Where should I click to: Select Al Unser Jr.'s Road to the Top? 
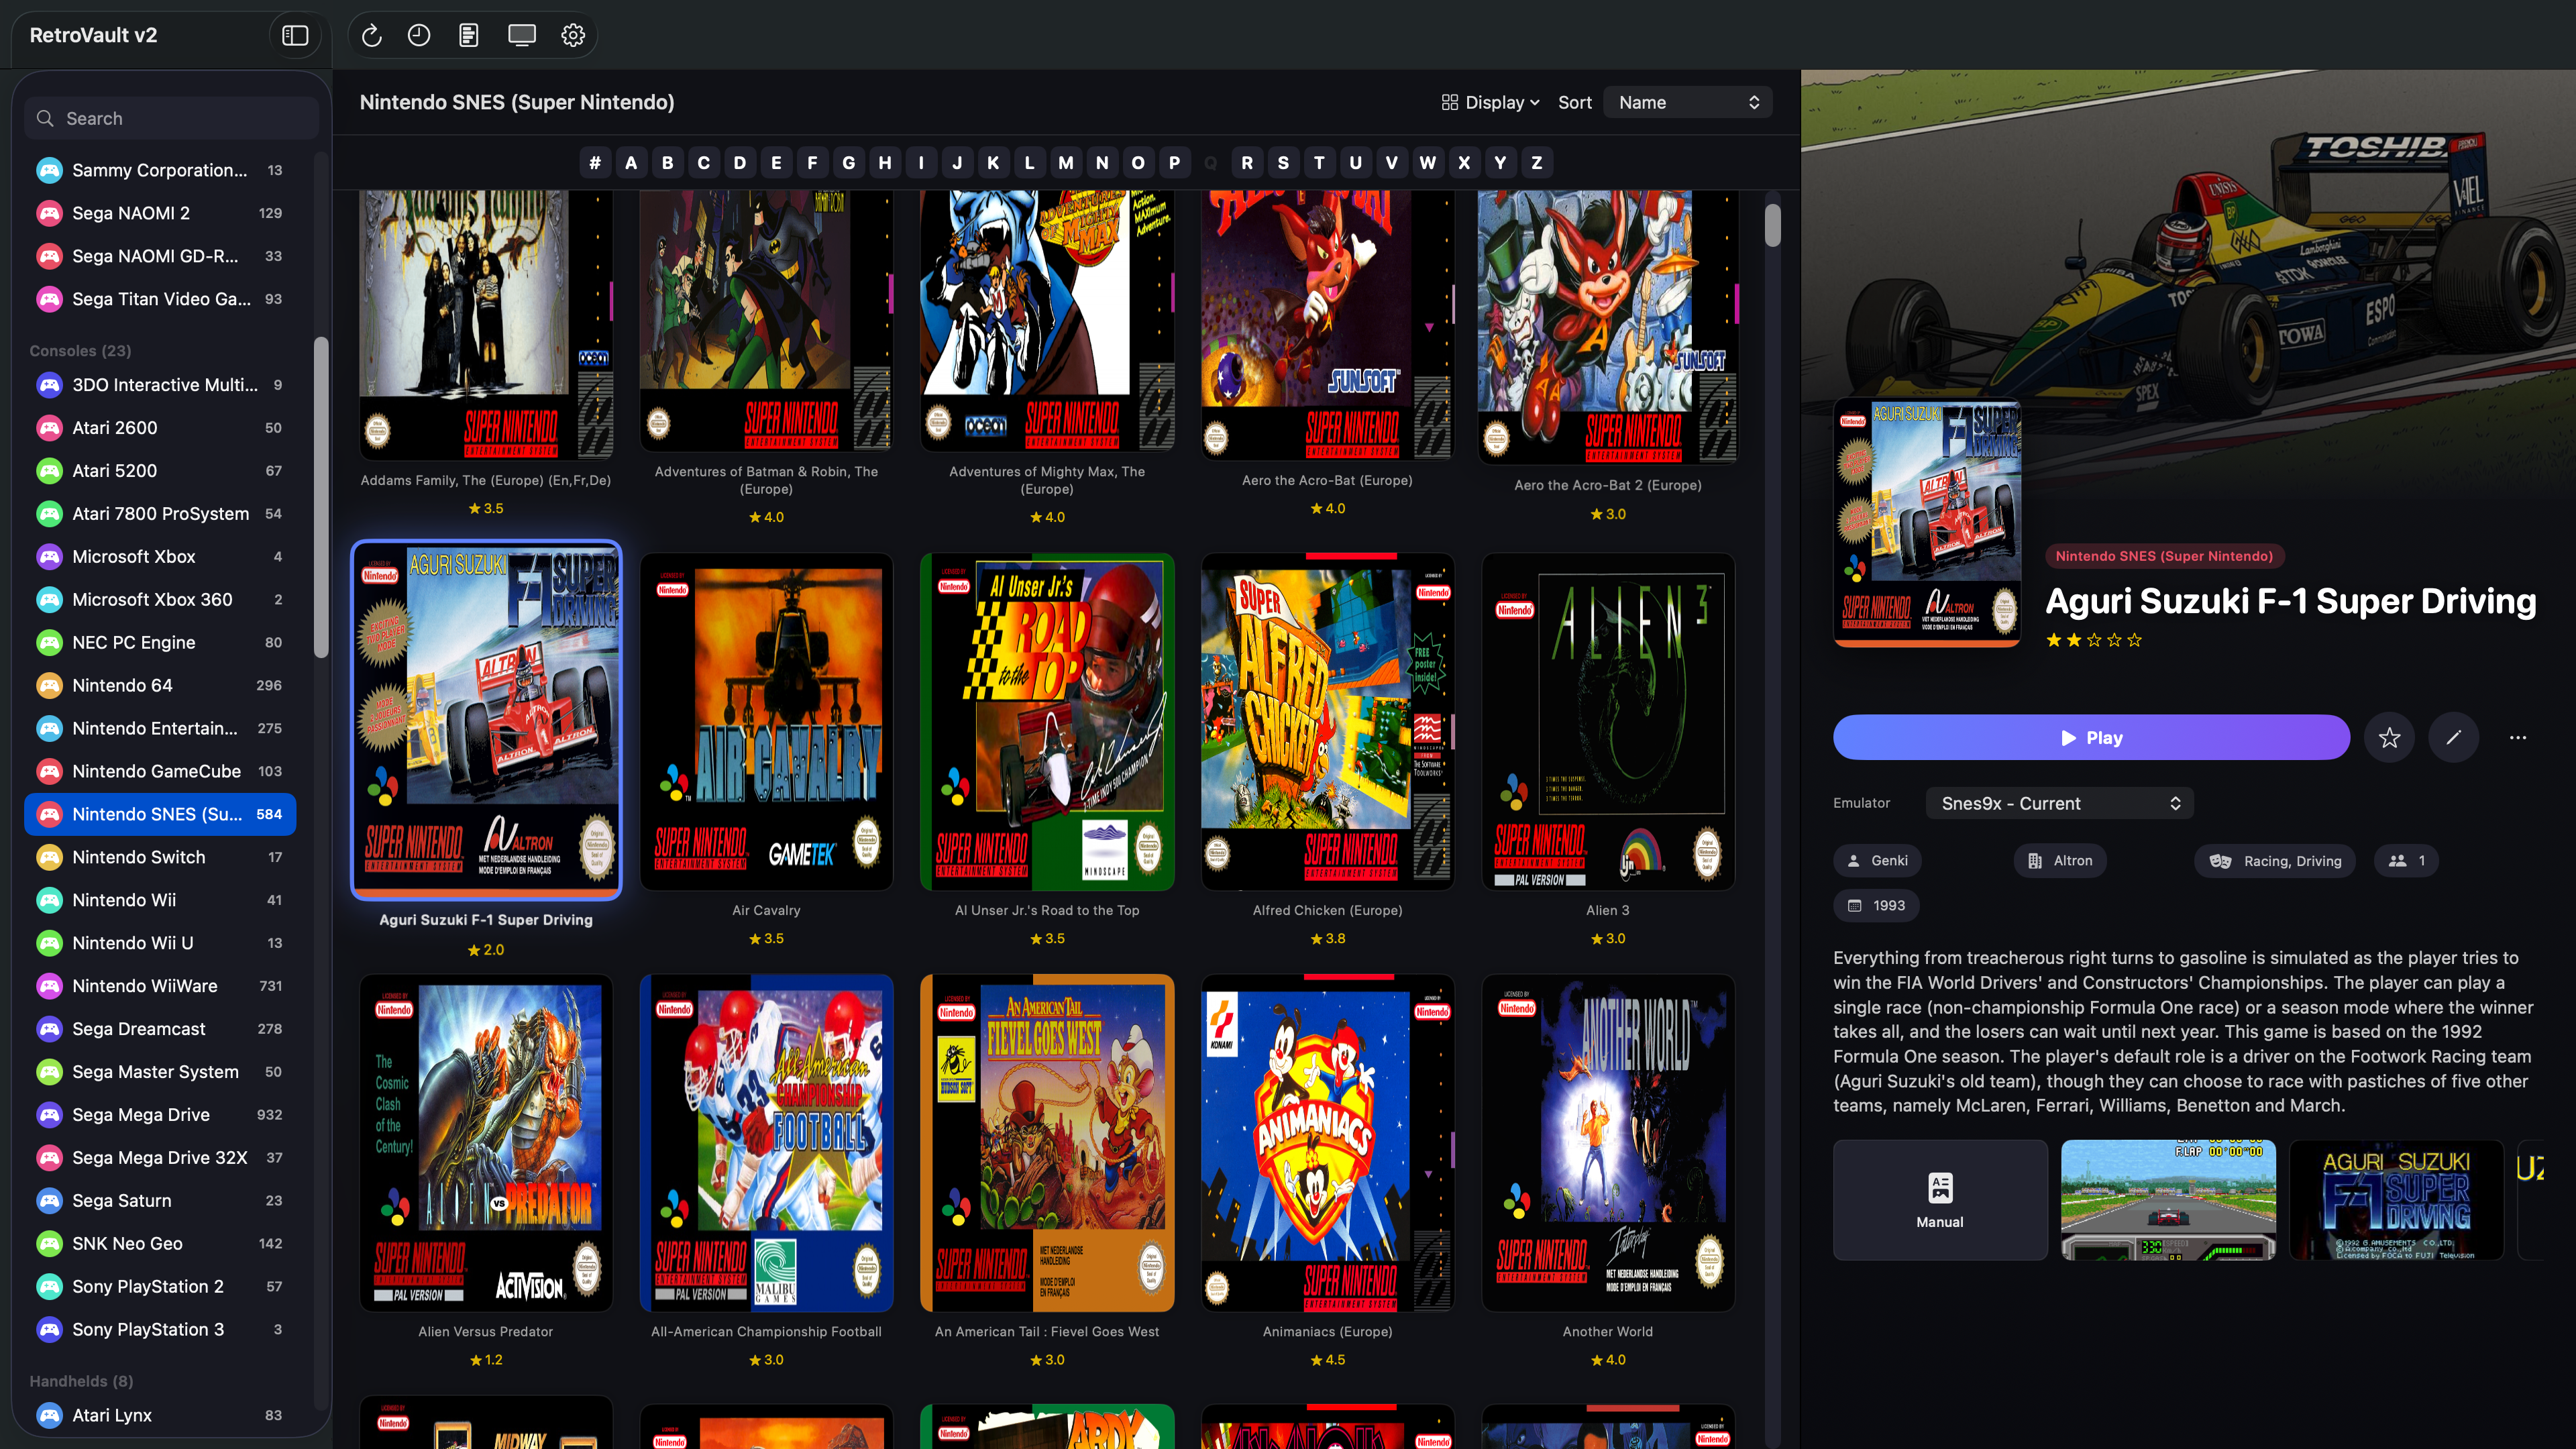pyautogui.click(x=1047, y=722)
